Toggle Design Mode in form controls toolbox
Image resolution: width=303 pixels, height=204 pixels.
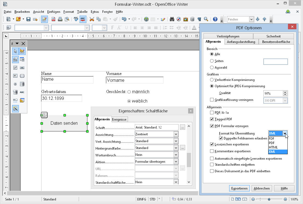22,51
